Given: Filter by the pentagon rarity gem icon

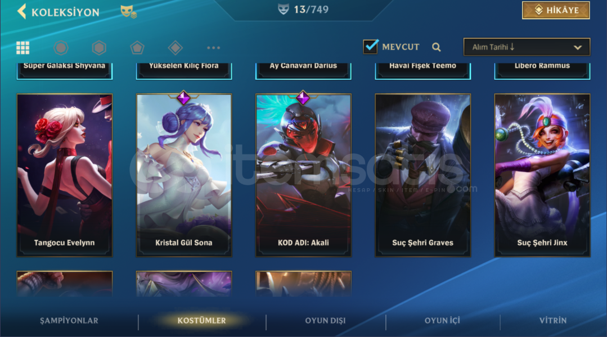Looking at the screenshot, I should [x=137, y=48].
